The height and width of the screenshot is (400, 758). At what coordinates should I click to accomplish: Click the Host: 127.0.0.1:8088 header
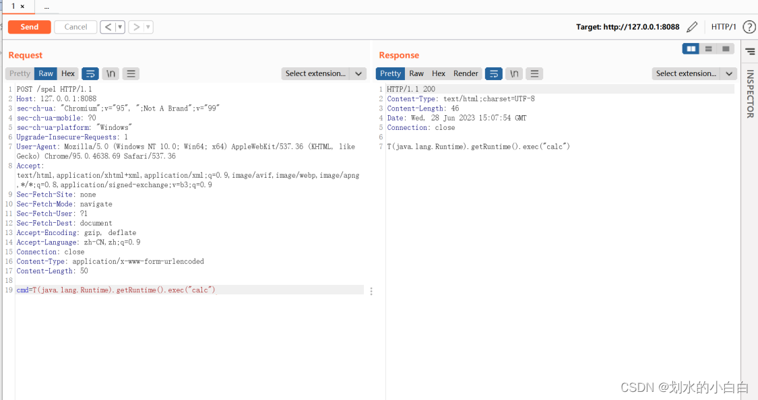click(x=57, y=98)
